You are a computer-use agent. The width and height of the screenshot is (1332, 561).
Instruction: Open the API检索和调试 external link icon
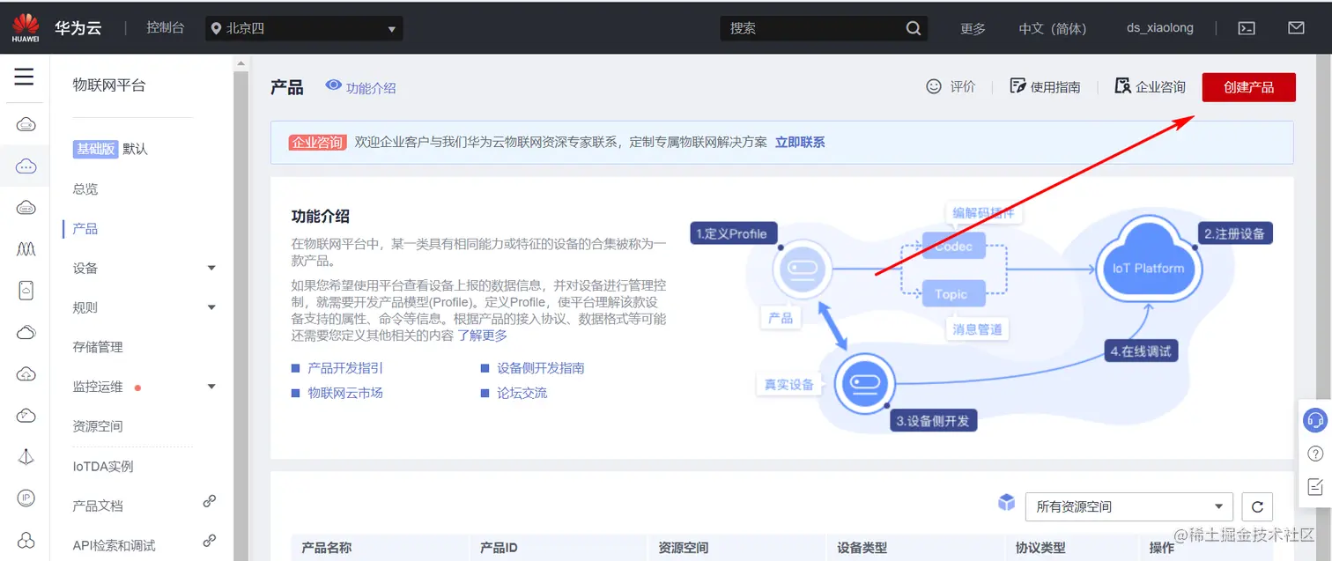(210, 541)
